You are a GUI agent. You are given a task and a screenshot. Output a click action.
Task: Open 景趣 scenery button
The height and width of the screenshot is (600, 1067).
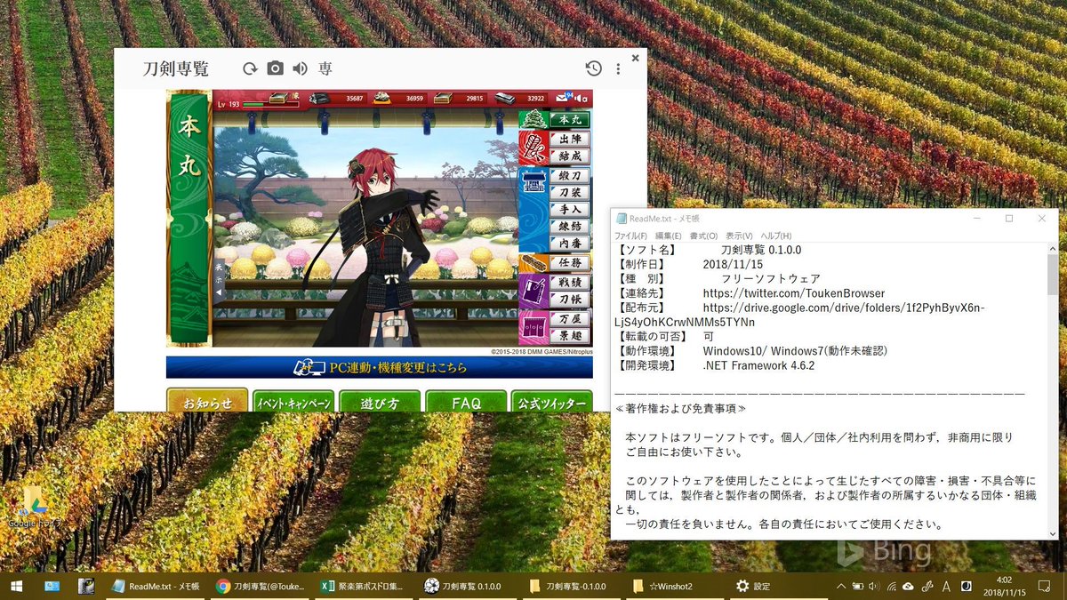click(569, 335)
